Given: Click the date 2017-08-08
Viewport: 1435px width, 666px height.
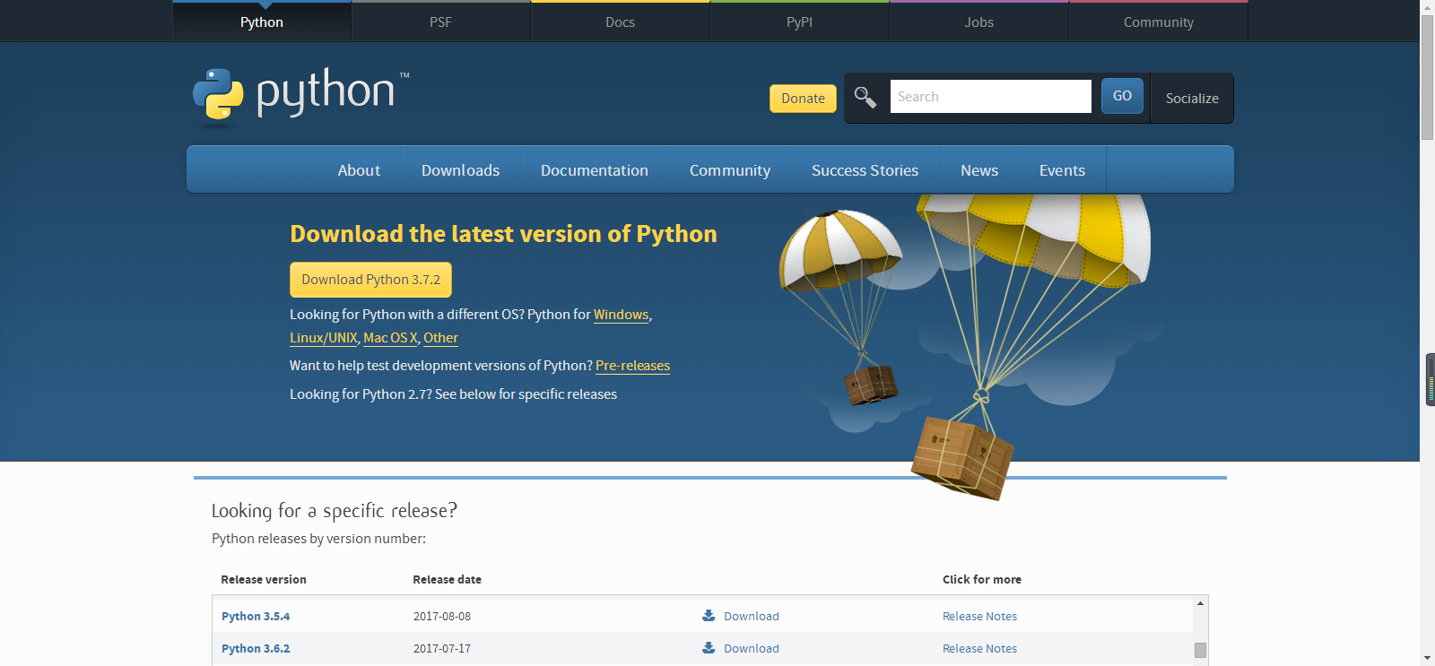Looking at the screenshot, I should coord(441,616).
